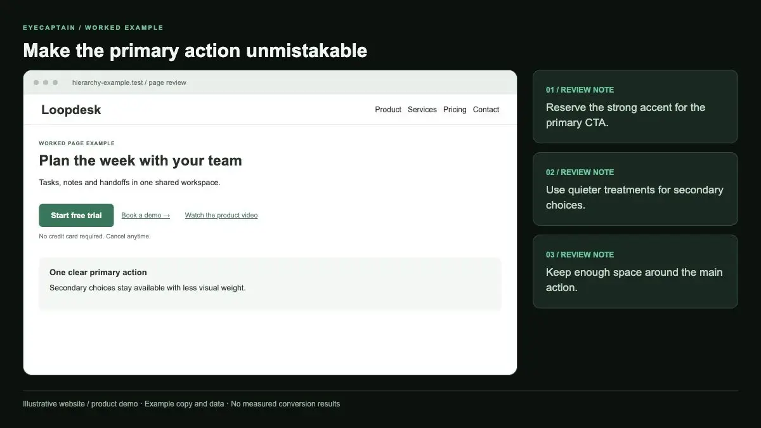Image resolution: width=761 pixels, height=428 pixels.
Task: Click the 'Illustrative website / product demo' footer text
Action: click(x=181, y=404)
